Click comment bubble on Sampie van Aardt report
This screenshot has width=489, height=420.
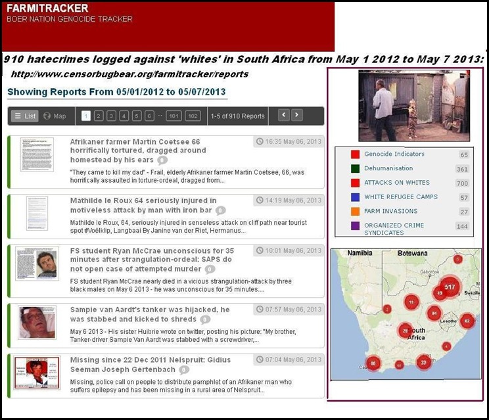[205, 319]
